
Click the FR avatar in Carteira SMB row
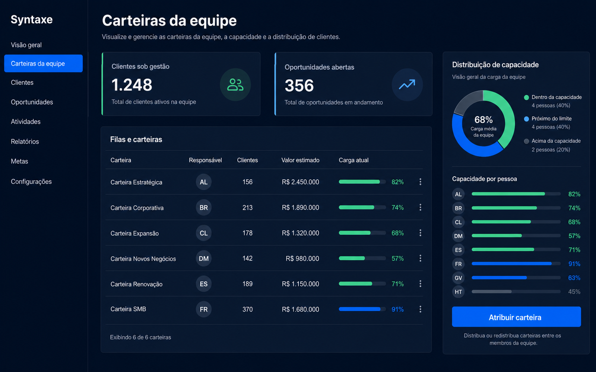[x=204, y=310]
